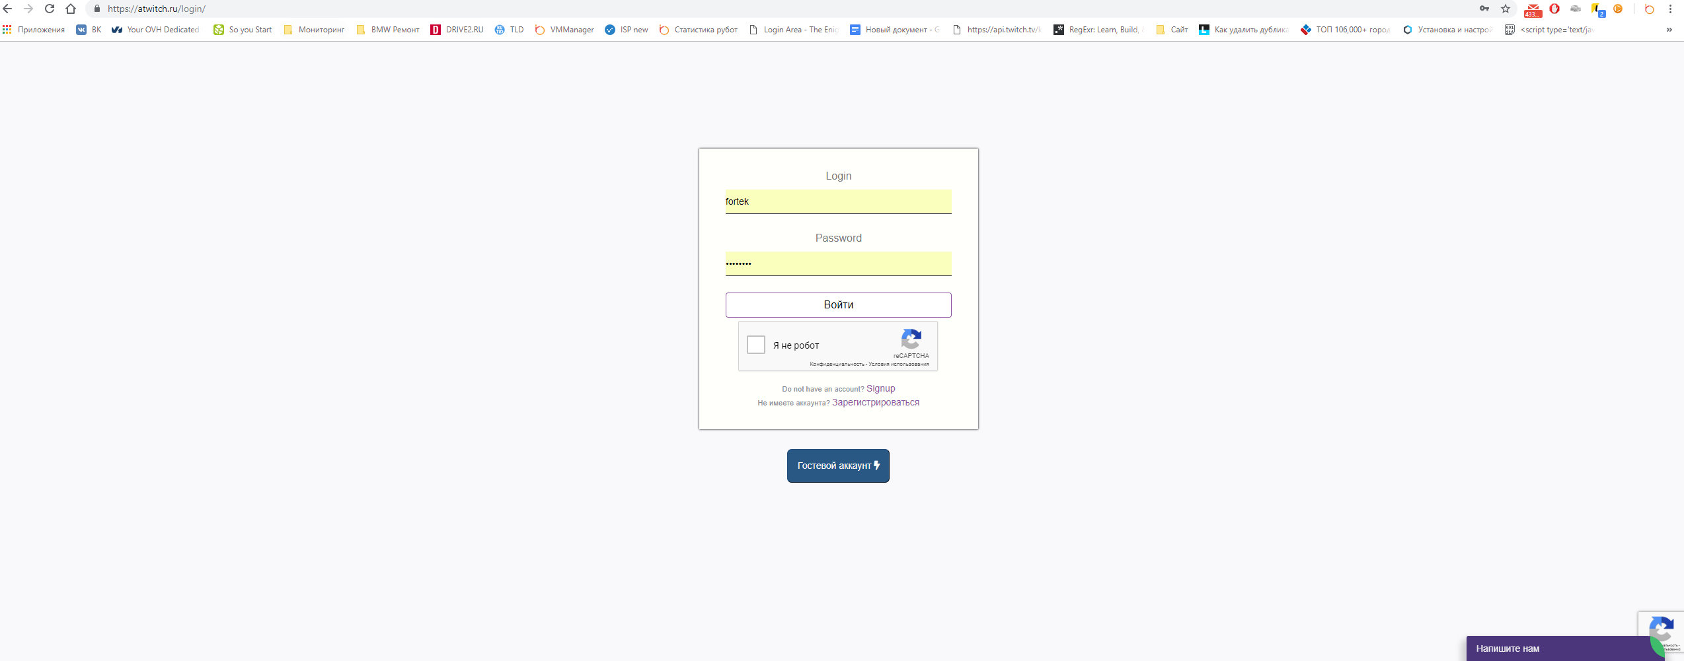Open the red stop-hand adblock extension
The width and height of the screenshot is (1684, 661).
click(x=1554, y=9)
